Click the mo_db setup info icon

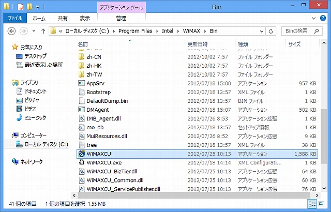point(82,127)
